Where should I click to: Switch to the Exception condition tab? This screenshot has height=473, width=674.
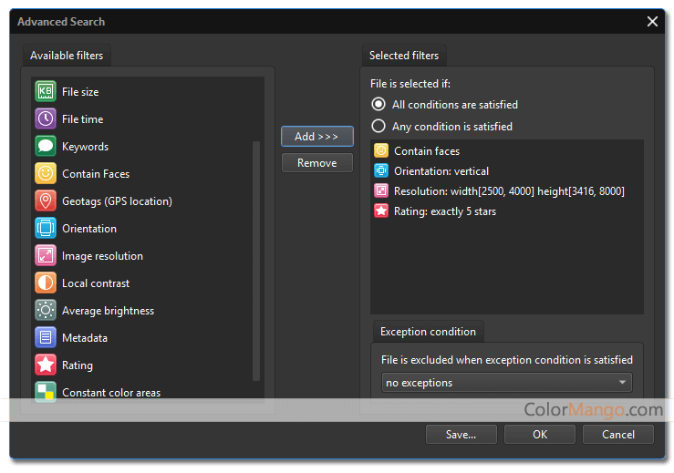[428, 332]
